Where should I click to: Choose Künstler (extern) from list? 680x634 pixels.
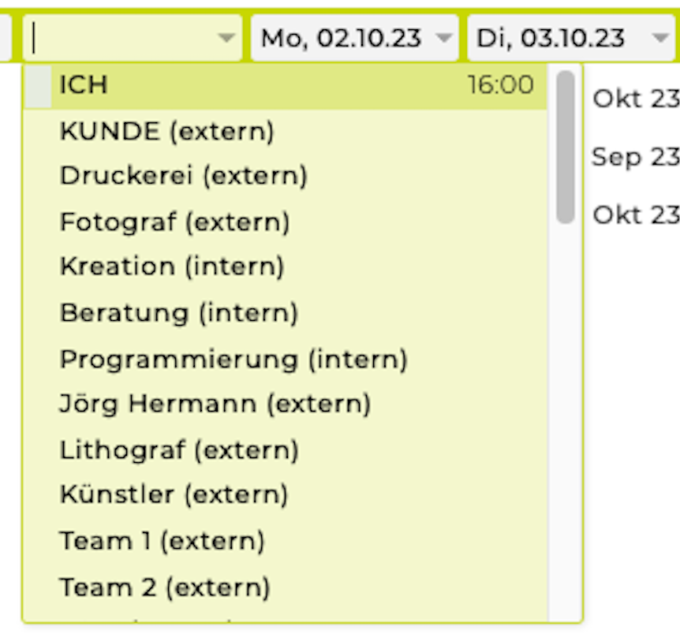[174, 495]
